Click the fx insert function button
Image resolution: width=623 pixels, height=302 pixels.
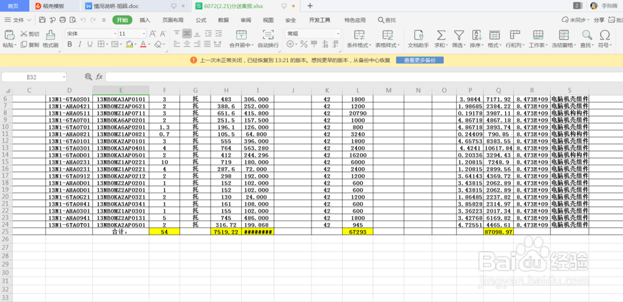coord(99,76)
